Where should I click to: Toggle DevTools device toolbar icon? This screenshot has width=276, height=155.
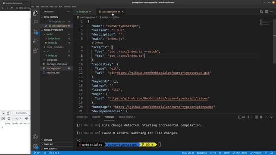click(9, 113)
